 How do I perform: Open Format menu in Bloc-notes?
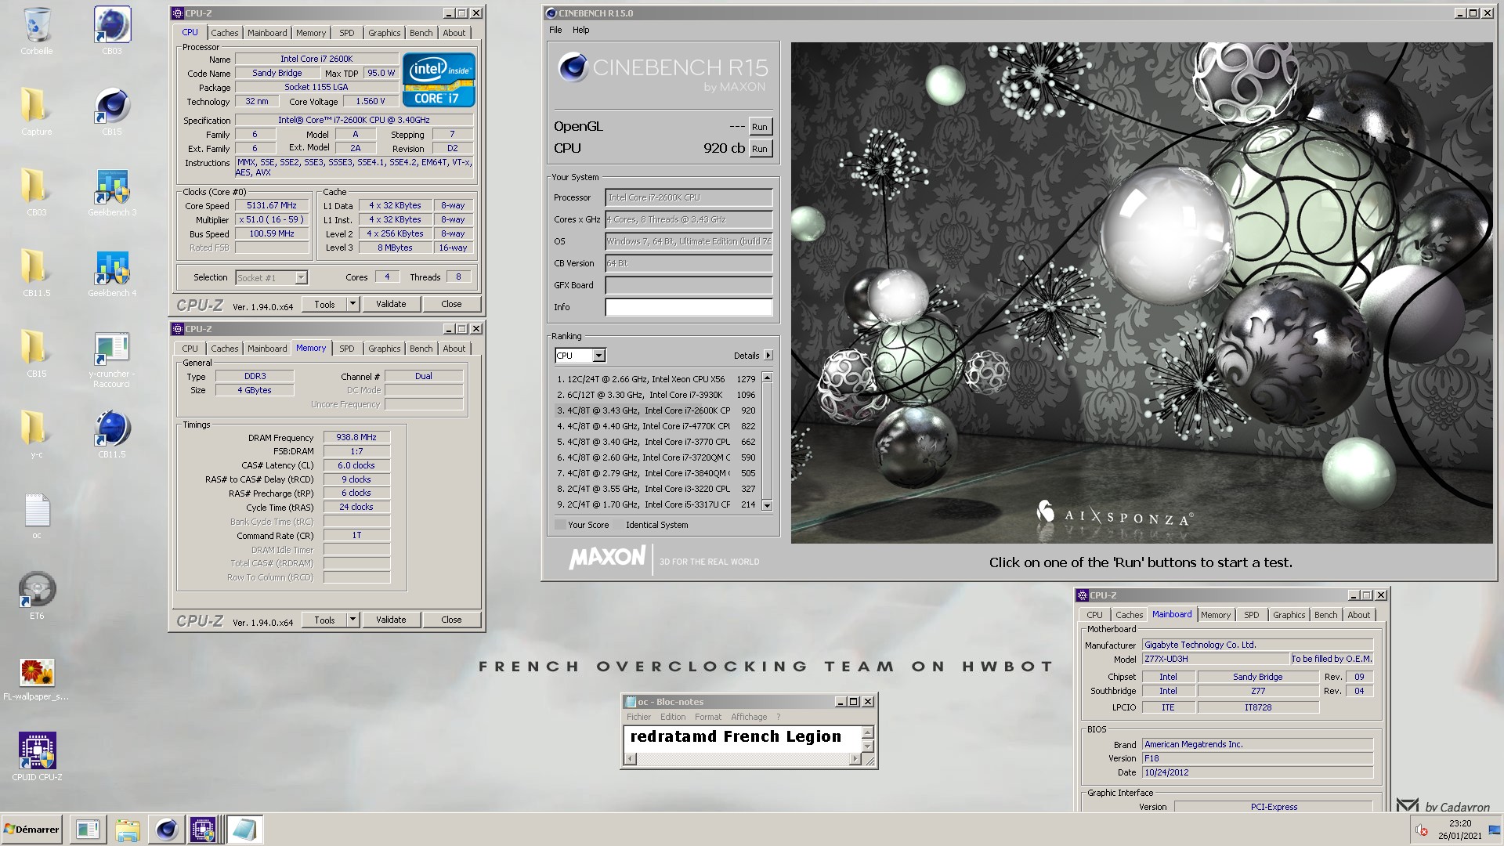click(x=707, y=717)
